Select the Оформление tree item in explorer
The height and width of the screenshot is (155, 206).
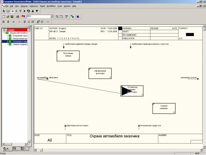coord(20,39)
